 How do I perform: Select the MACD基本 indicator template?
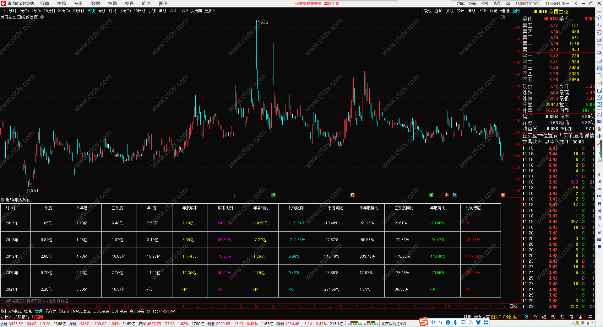pos(82,311)
